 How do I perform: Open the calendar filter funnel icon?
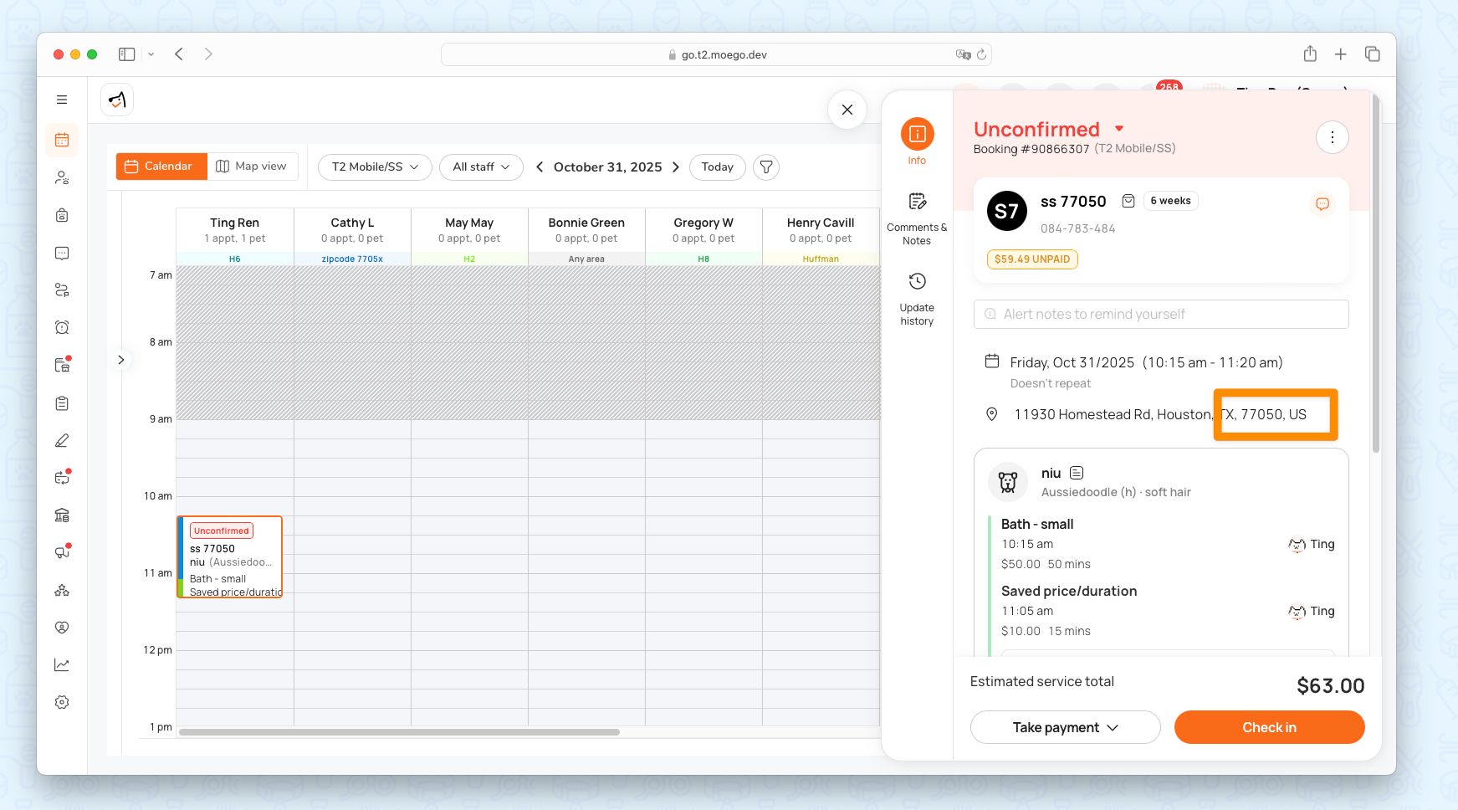(765, 167)
